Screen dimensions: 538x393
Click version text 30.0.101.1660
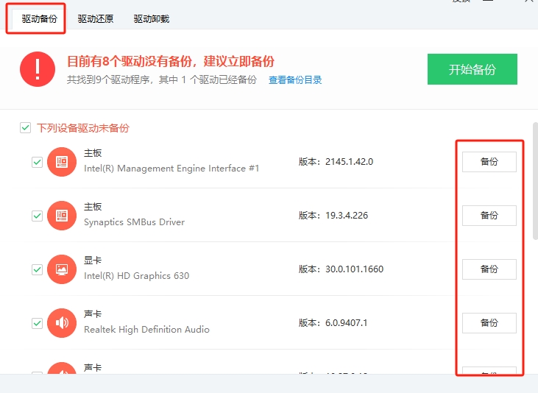pyautogui.click(x=354, y=269)
